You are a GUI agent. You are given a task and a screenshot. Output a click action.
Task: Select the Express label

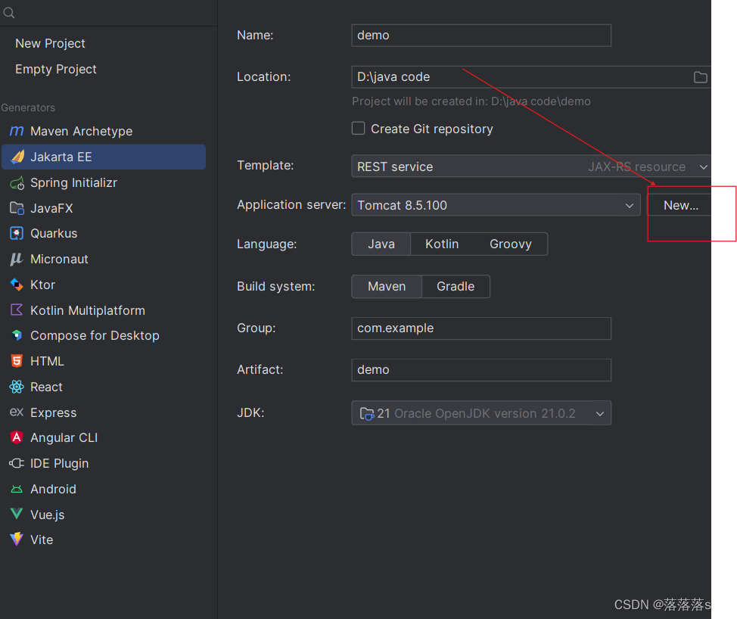pyautogui.click(x=54, y=412)
